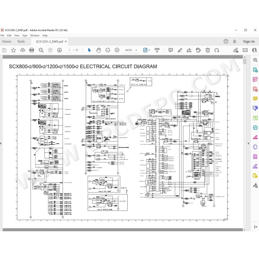Image resolution: width=259 pixels, height=259 pixels.
Task: Expand the fit page options dropdown
Action: tap(149, 50)
